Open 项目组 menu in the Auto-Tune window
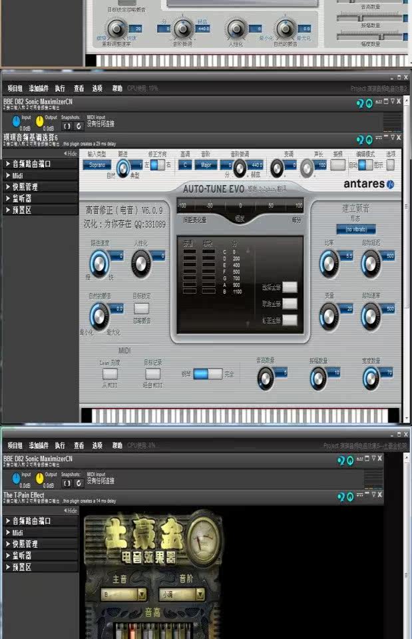This screenshot has width=412, height=639. (x=15, y=89)
